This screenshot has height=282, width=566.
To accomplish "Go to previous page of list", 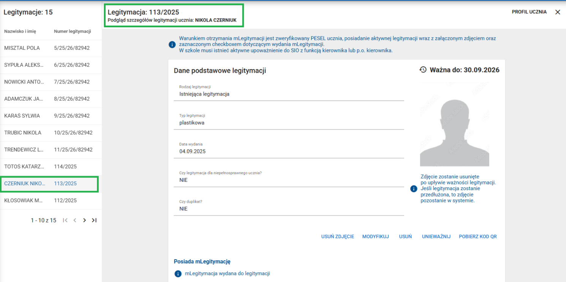I will tap(75, 220).
